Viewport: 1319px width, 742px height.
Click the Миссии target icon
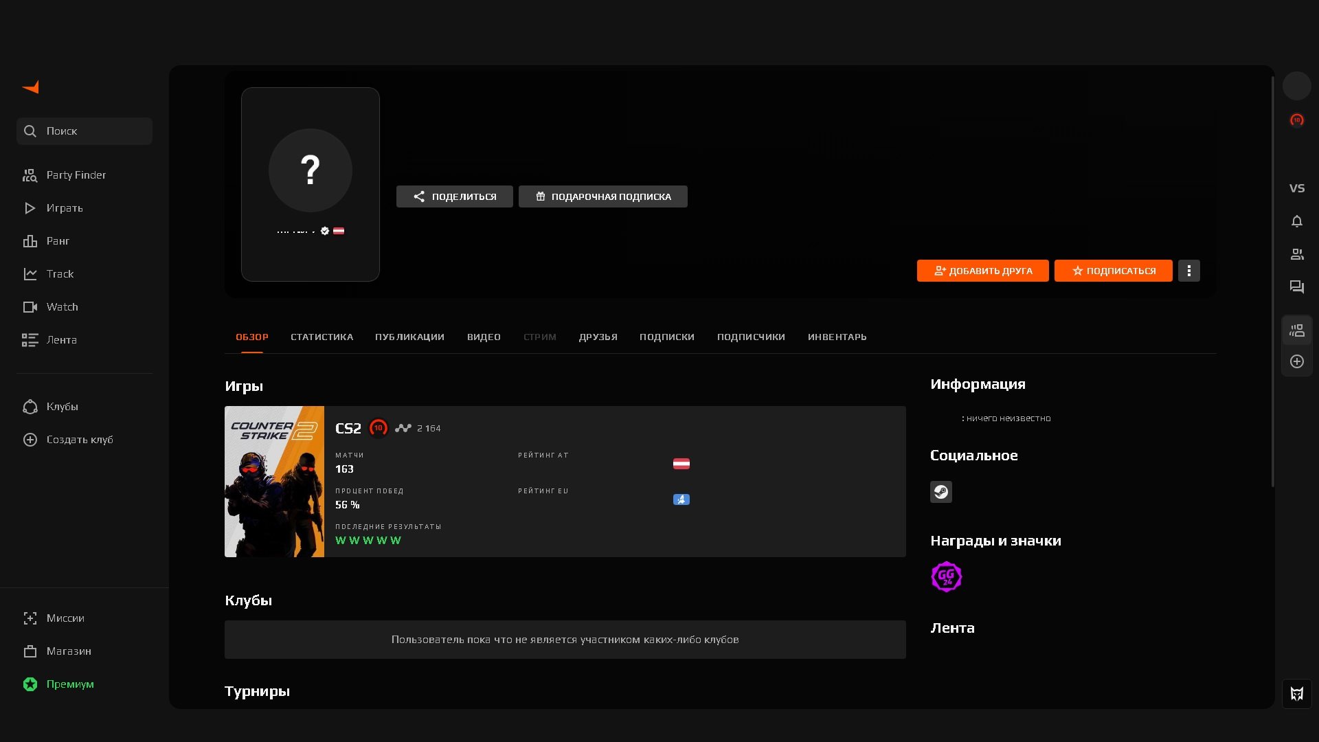(x=30, y=618)
